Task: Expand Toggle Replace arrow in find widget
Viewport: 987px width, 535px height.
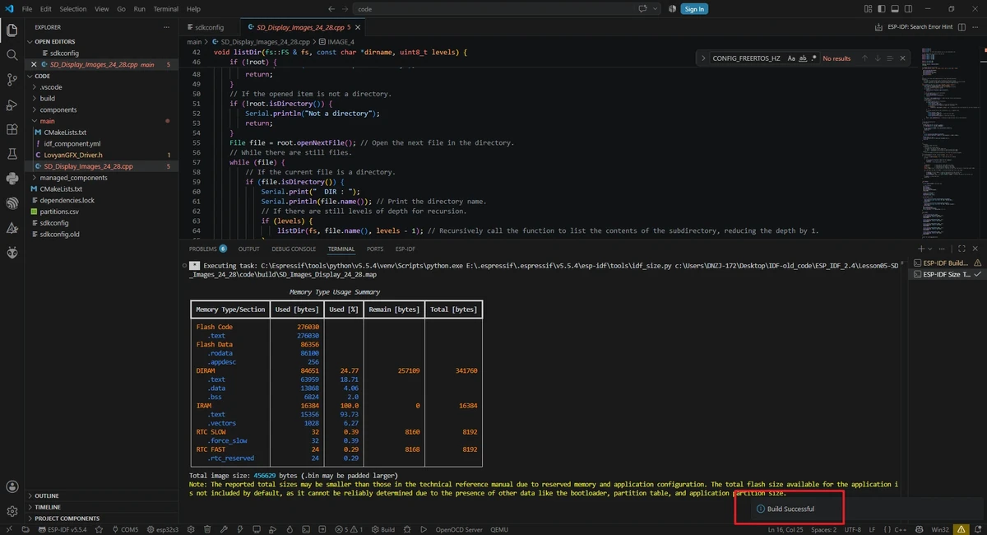Action: tap(703, 58)
